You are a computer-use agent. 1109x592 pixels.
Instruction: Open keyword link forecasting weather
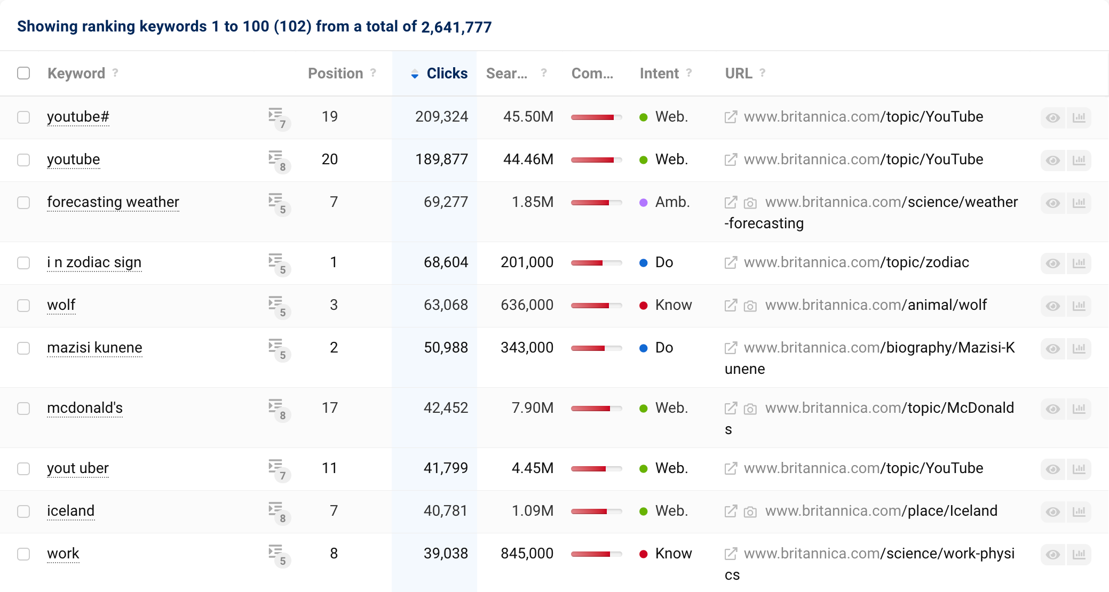[113, 202]
